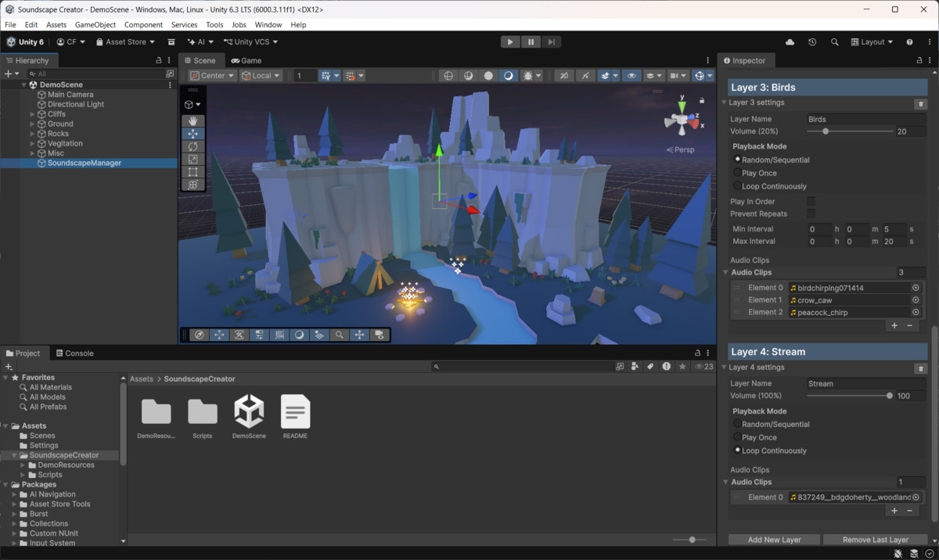Open the GameObject menu
Screen dimensions: 939x560
click(95, 25)
